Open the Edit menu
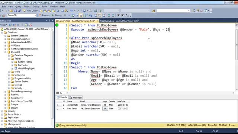 [x=4, y=7]
